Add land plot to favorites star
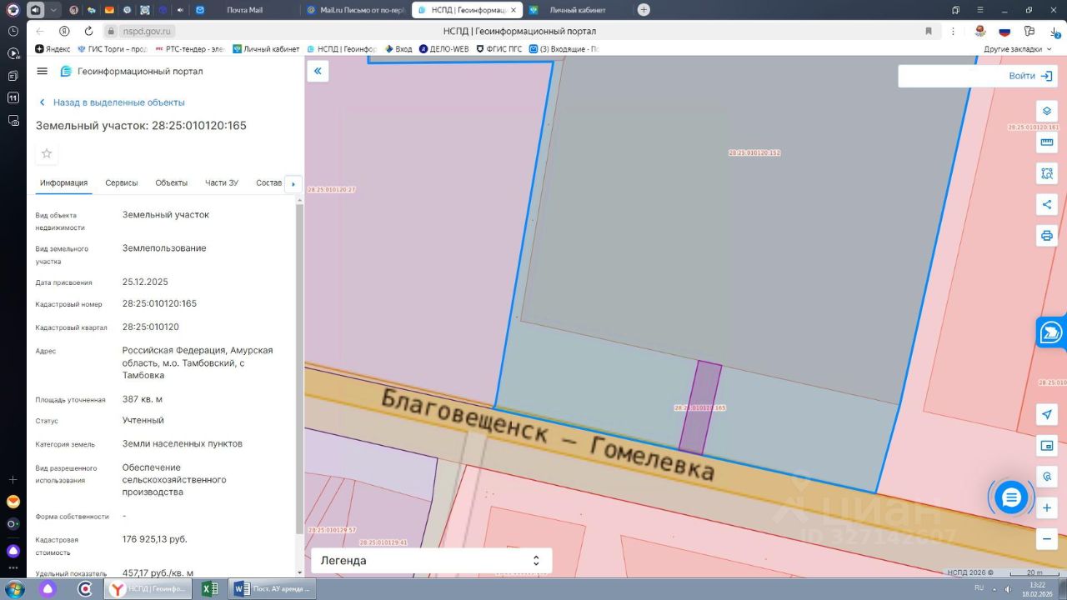The image size is (1067, 600). (47, 153)
